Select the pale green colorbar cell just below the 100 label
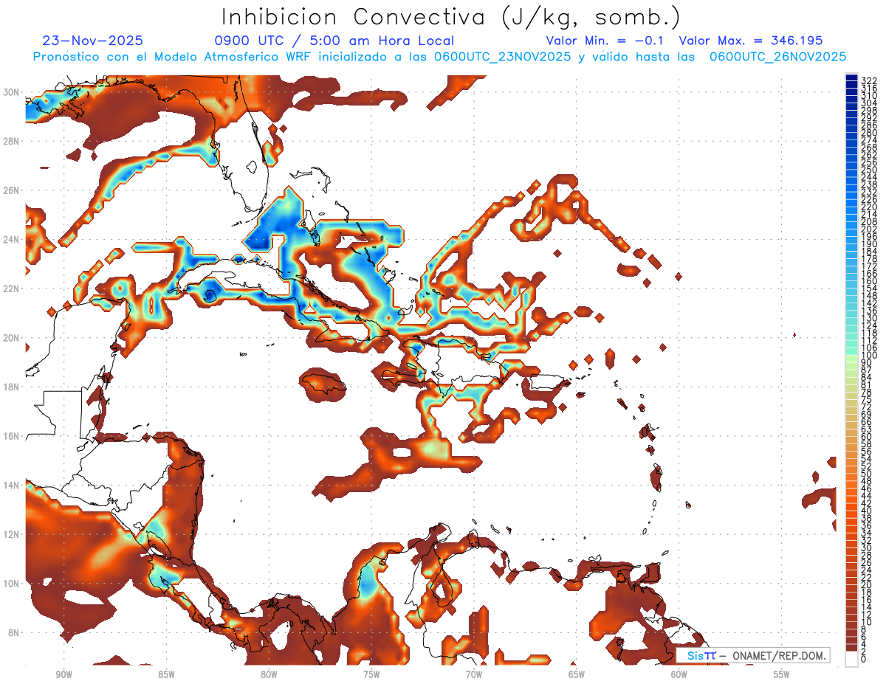 point(851,359)
